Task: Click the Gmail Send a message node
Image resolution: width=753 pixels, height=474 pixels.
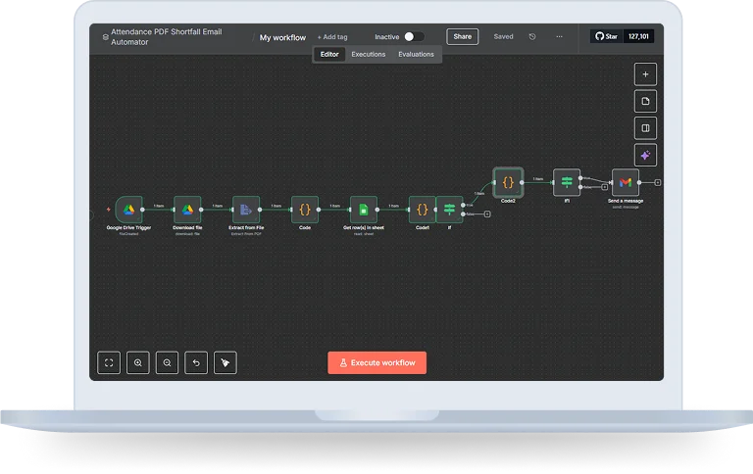Action: 626,182
